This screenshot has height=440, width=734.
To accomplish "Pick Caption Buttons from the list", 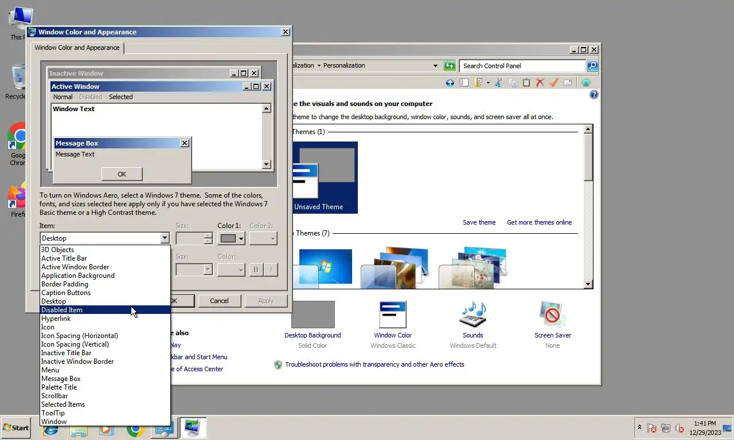I will coord(105,293).
